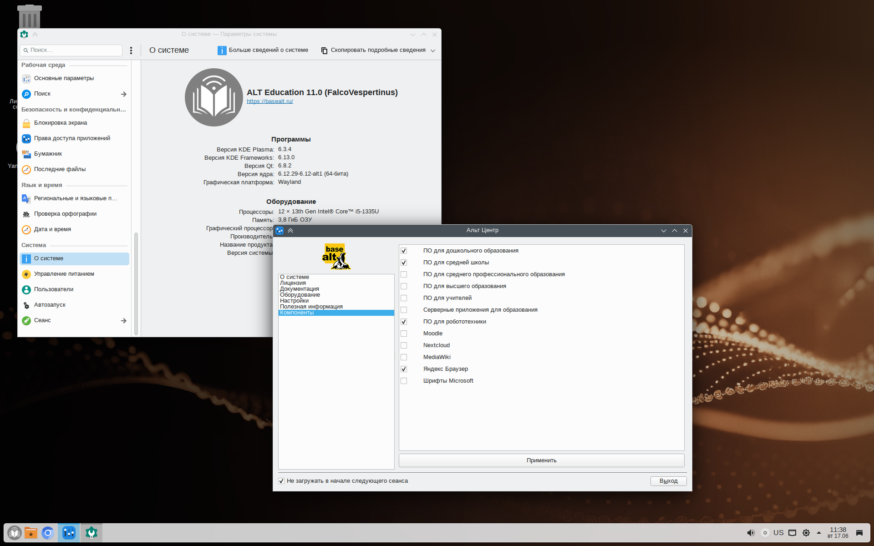The height and width of the screenshot is (546, 874).
Task: Click the Поиск magnifier icon in sidebar
Action: [26, 94]
